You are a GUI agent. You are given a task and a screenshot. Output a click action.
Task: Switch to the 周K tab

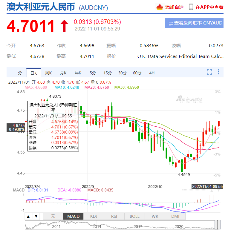(48, 73)
